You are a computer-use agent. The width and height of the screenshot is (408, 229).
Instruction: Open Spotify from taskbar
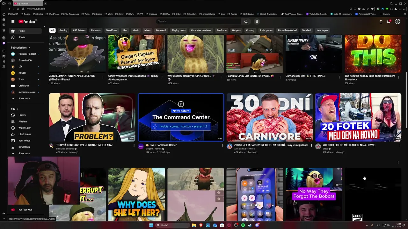[x=243, y=225]
